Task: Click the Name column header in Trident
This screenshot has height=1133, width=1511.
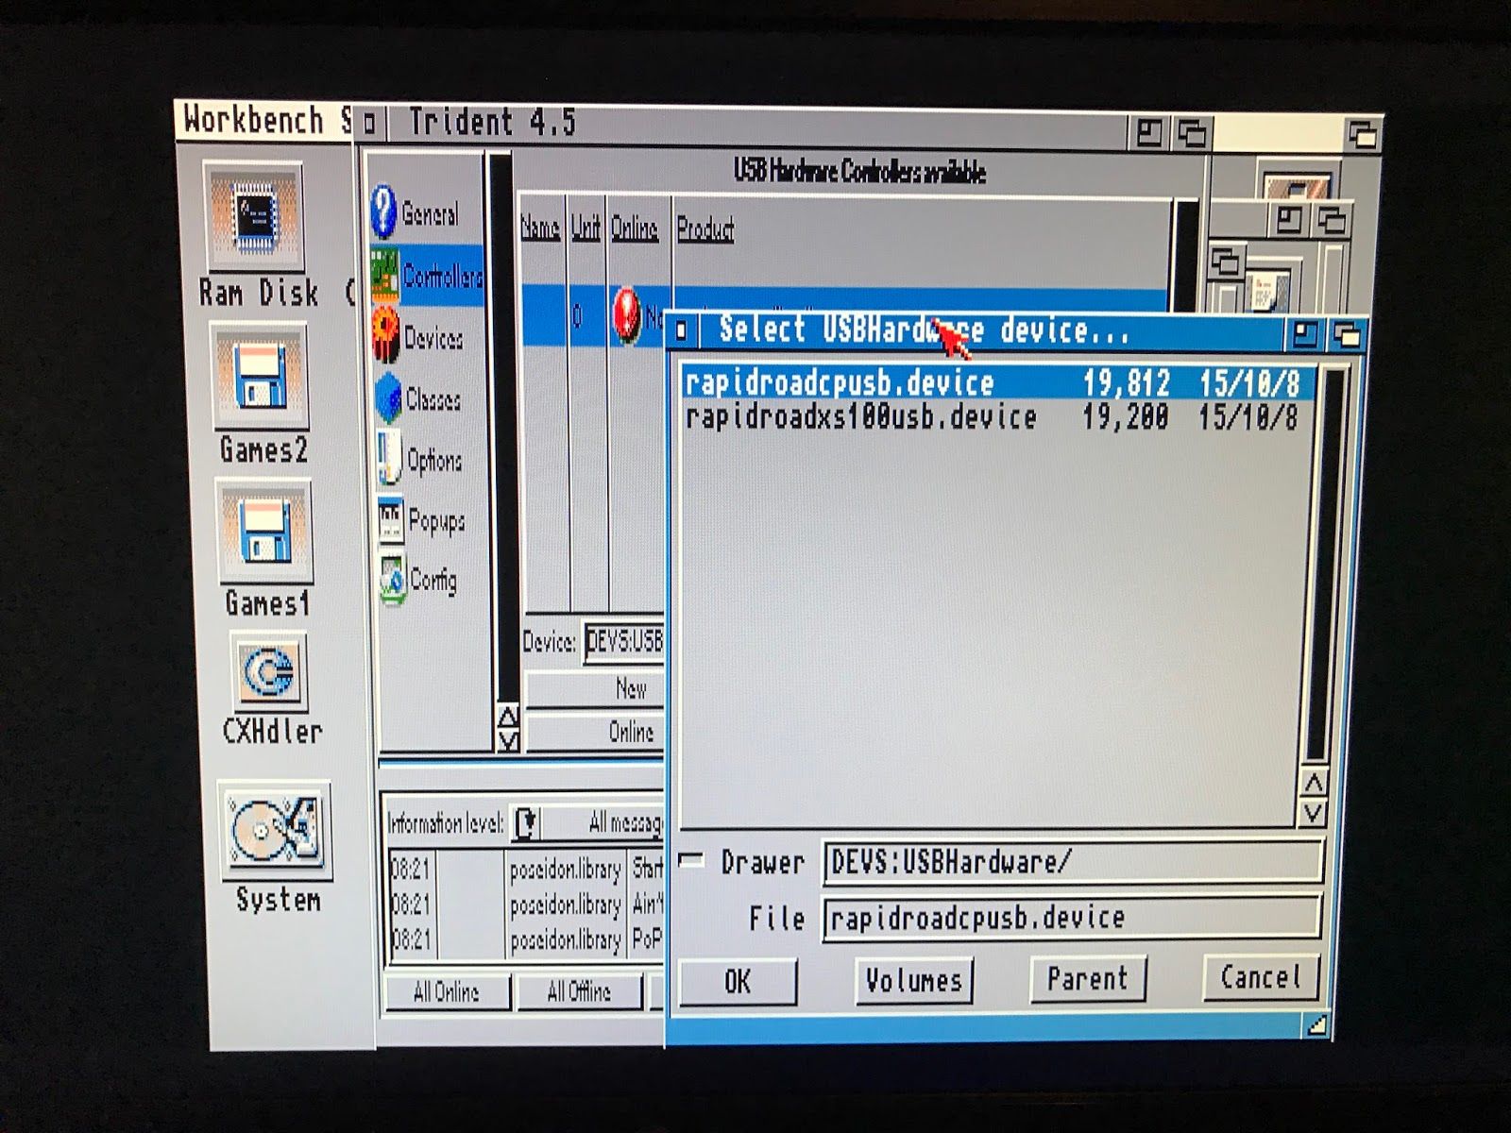Action: (540, 228)
